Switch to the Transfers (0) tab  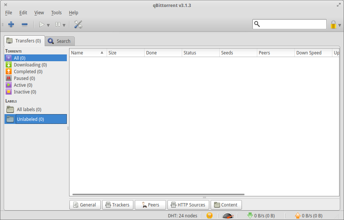(x=24, y=41)
